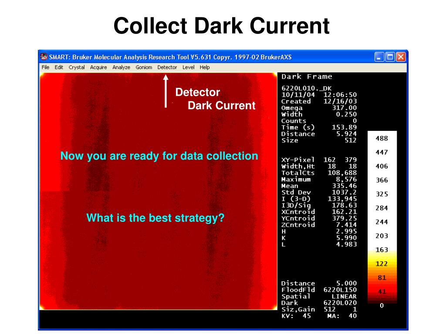Click the 'KV: 45' reading
446x334 pixels.
click(x=296, y=316)
